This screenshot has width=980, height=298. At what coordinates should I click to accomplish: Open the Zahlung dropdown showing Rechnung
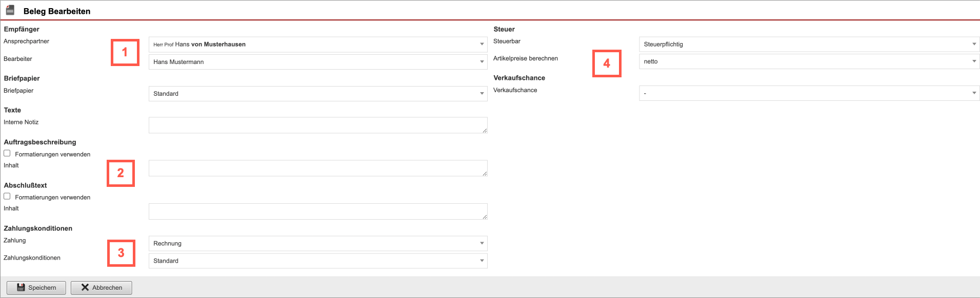317,243
